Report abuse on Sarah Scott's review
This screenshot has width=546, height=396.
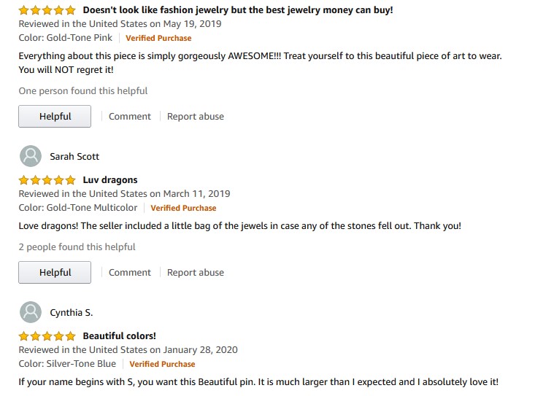coord(196,273)
